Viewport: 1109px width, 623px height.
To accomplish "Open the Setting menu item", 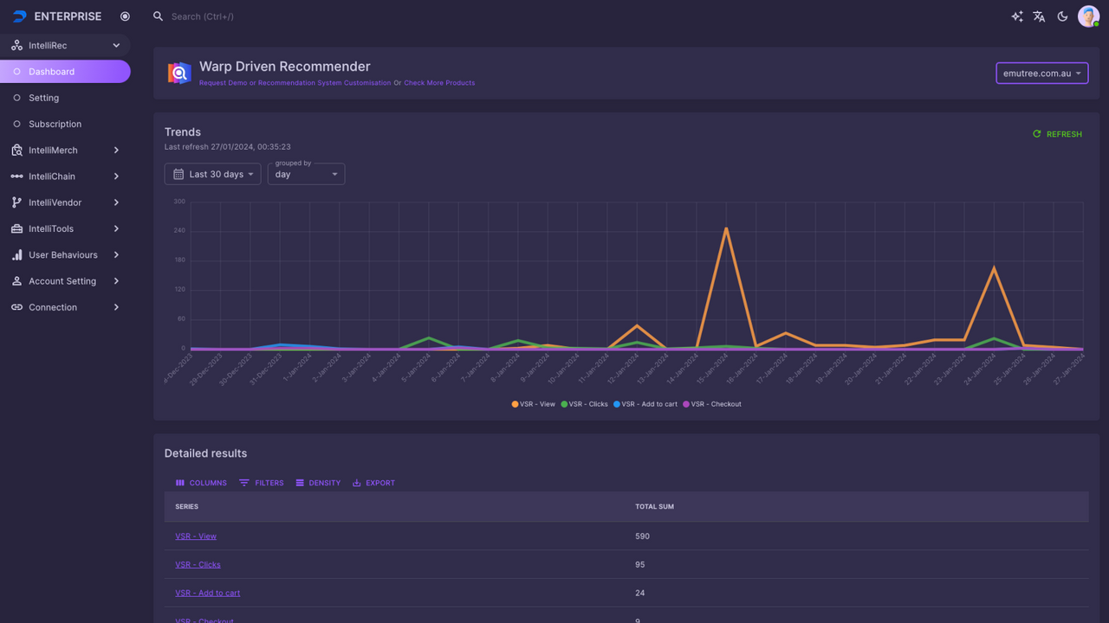I will tap(65, 98).
